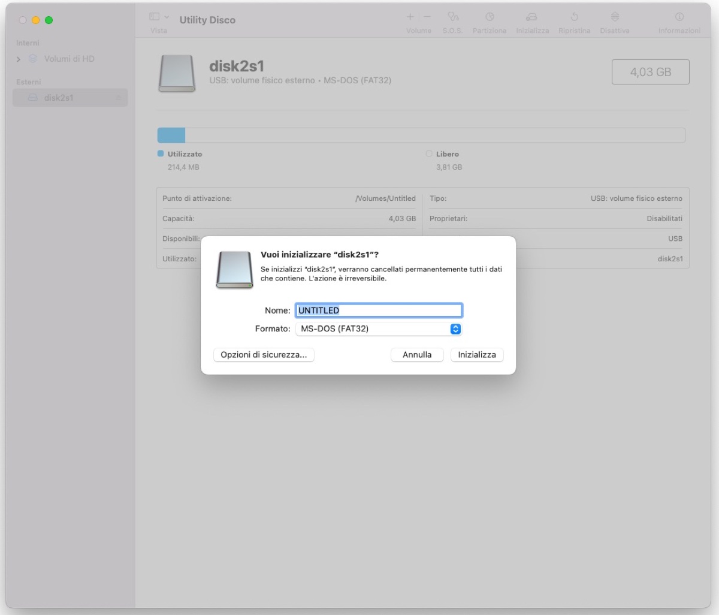Click the /Volumes/Untitled mount point value
This screenshot has width=719, height=615.
[x=385, y=198]
